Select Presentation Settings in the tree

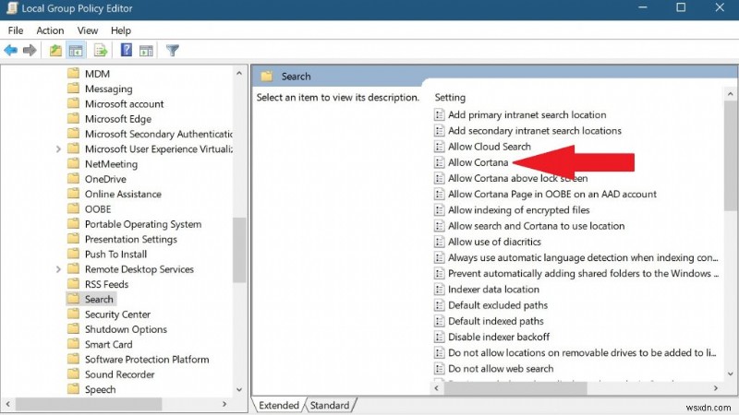131,239
